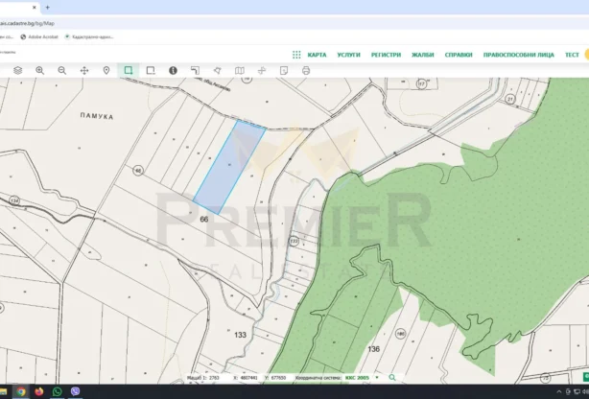This screenshot has width=589, height=399.
Task: Expand the РЕГИСТРИ menu
Action: click(386, 55)
